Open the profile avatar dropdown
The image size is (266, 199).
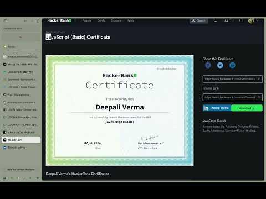(x=251, y=21)
